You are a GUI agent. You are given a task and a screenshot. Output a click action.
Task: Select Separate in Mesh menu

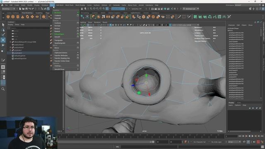58,18
